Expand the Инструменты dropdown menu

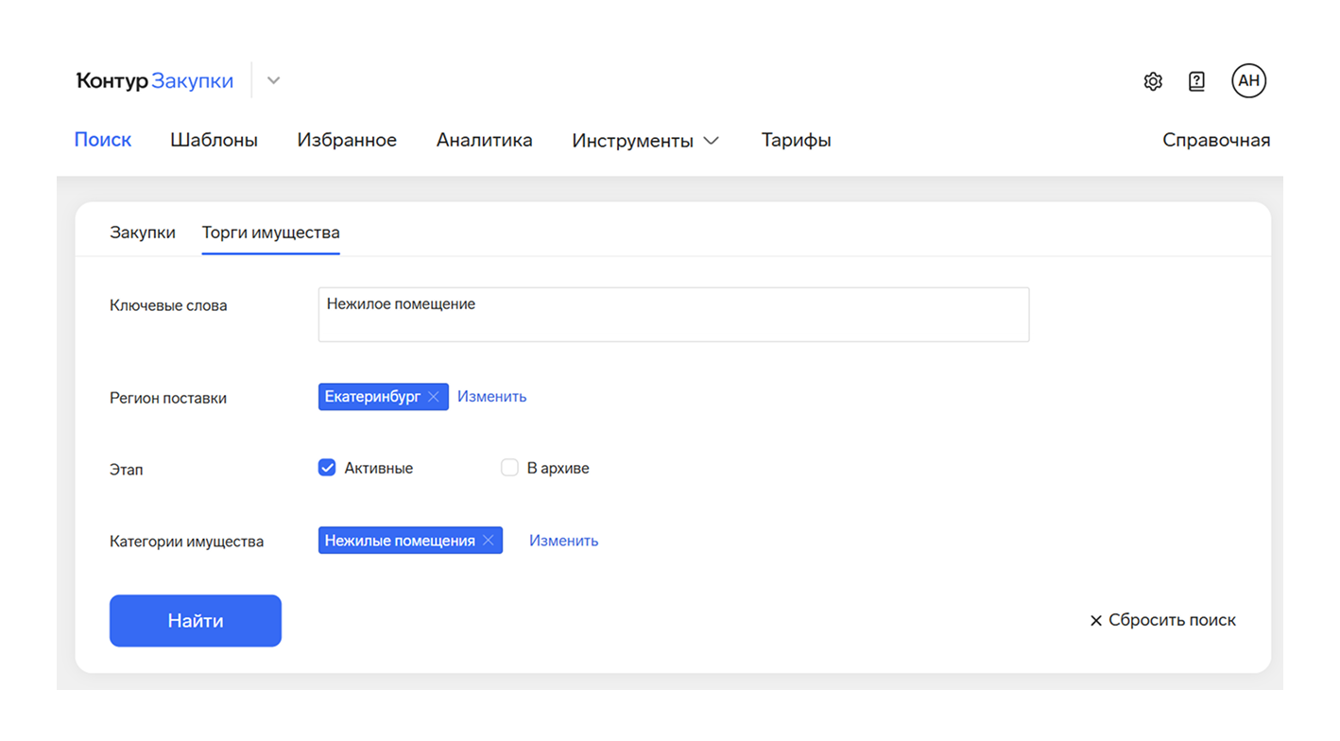tap(645, 141)
